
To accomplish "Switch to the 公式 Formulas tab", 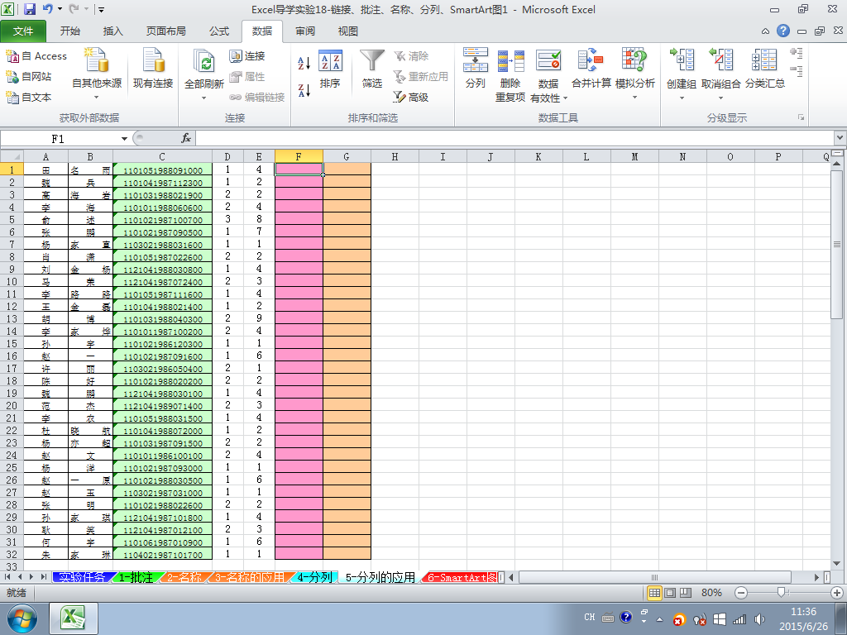I will (x=219, y=31).
